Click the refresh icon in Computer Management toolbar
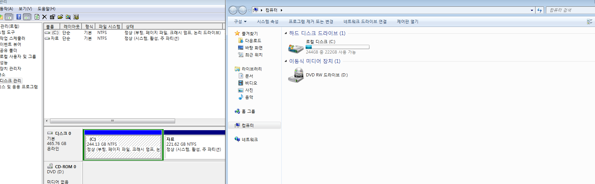Viewport: 595px width, 184px height. pos(37,17)
